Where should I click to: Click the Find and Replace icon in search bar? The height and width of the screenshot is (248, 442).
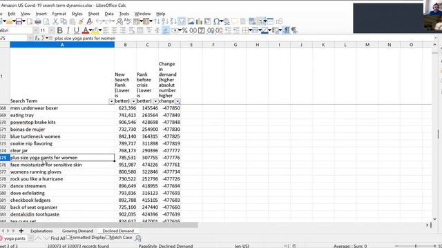pos(138,238)
